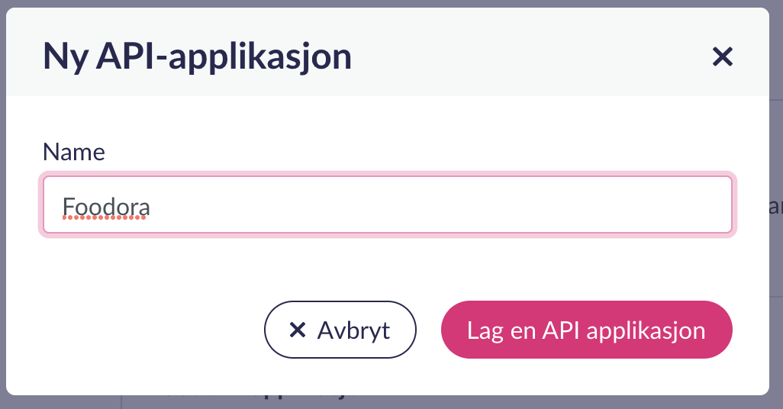Click the X icon inside Avbryt button
The height and width of the screenshot is (409, 783).
pyautogui.click(x=297, y=330)
